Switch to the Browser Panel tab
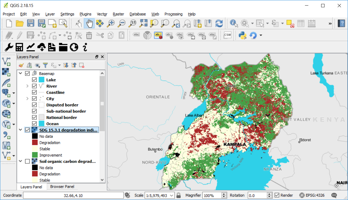This screenshot has width=348, height=200. [x=62, y=187]
